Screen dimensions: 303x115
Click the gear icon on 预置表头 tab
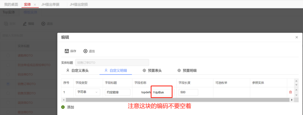pos(144,70)
